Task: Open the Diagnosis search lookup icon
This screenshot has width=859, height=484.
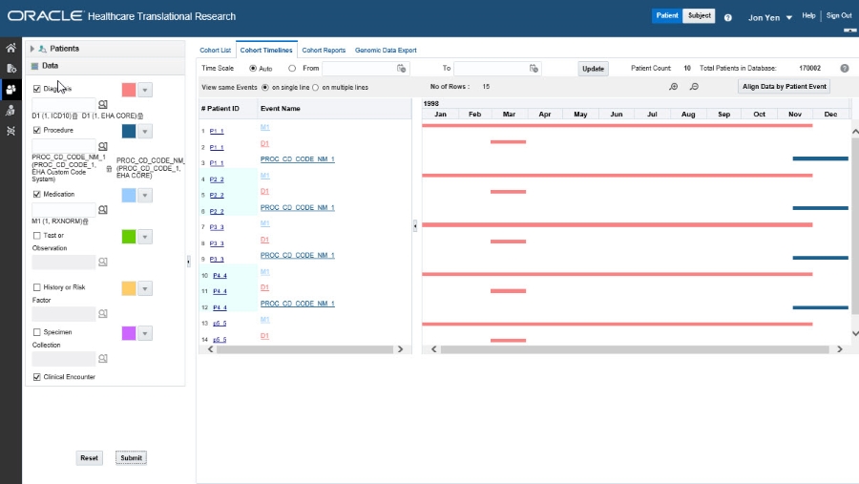Action: [x=103, y=104]
